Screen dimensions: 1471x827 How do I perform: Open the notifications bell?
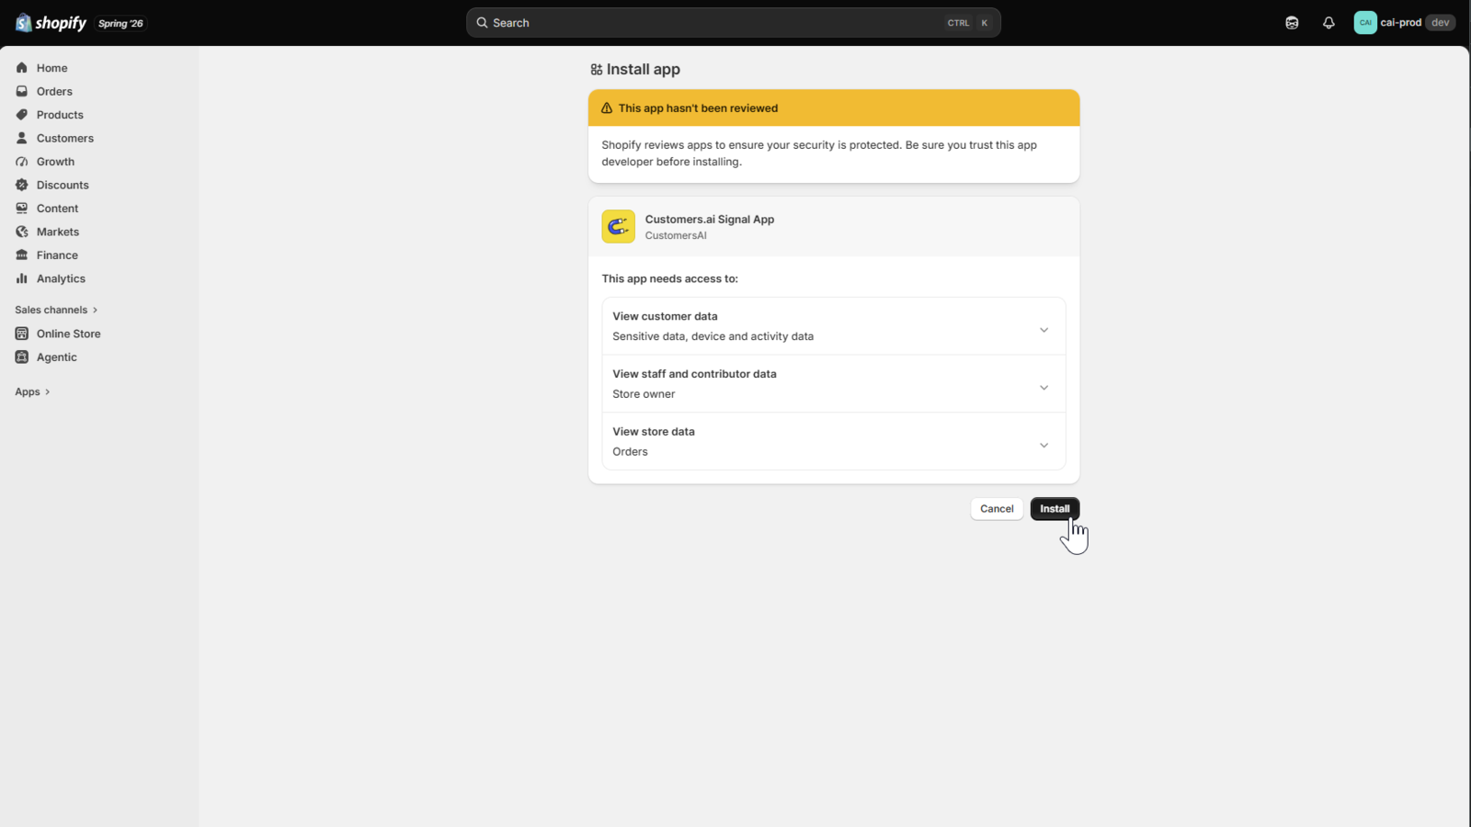click(1328, 23)
